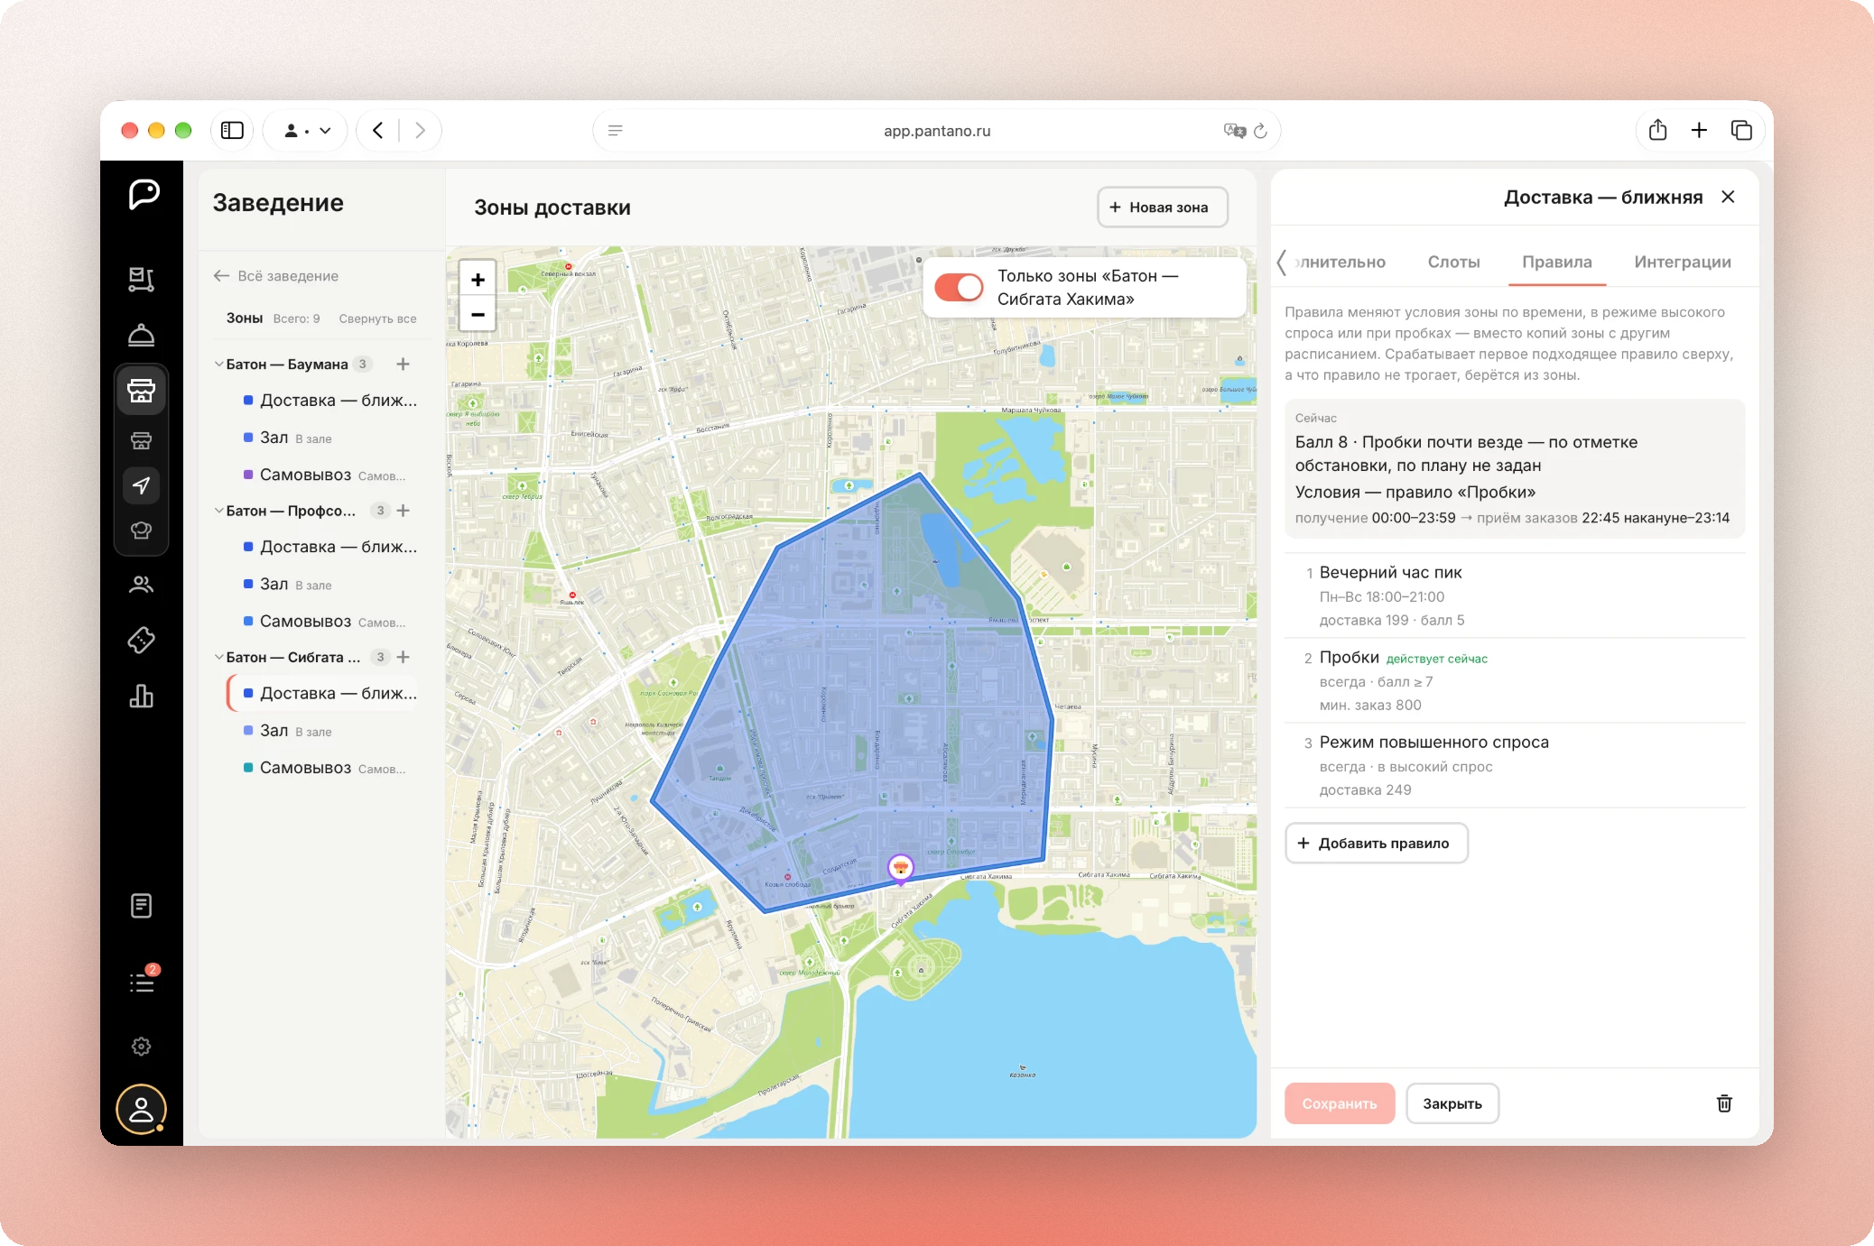Zoom in on the map

(x=478, y=280)
